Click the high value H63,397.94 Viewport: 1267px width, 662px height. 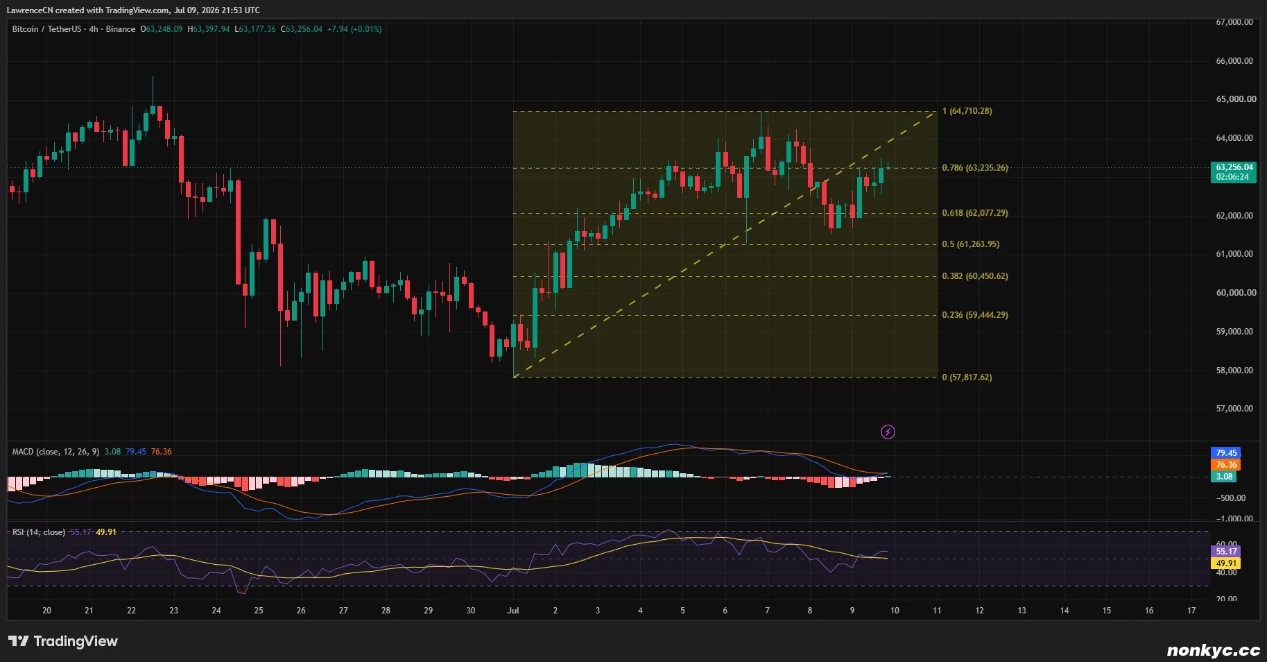click(209, 29)
